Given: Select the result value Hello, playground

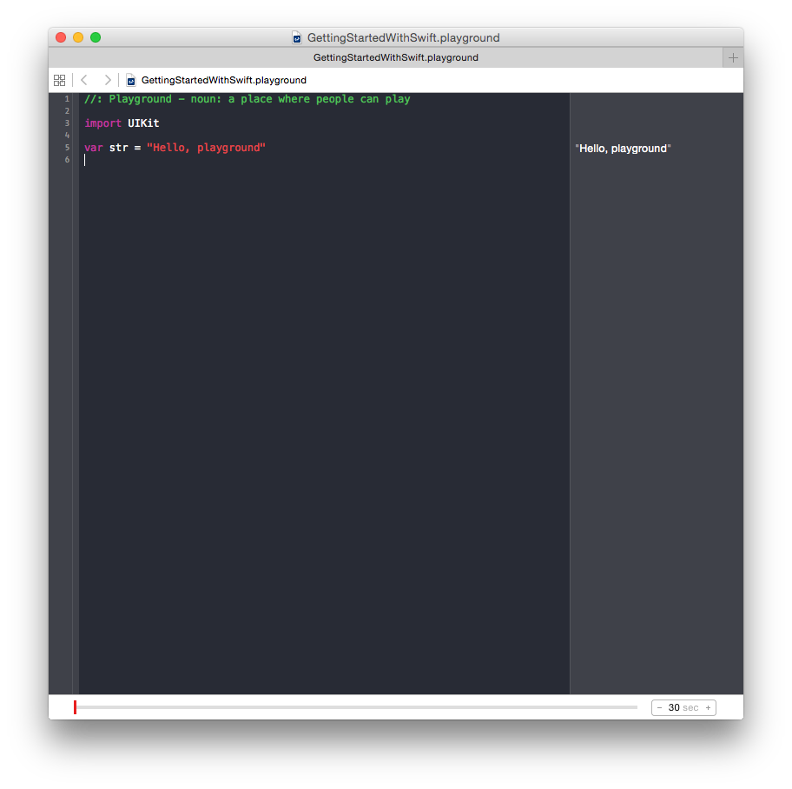Looking at the screenshot, I should [x=623, y=148].
